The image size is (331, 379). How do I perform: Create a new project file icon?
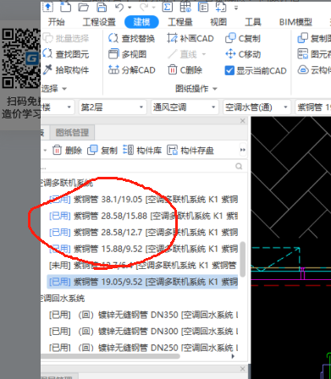pyautogui.click(x=65, y=7)
